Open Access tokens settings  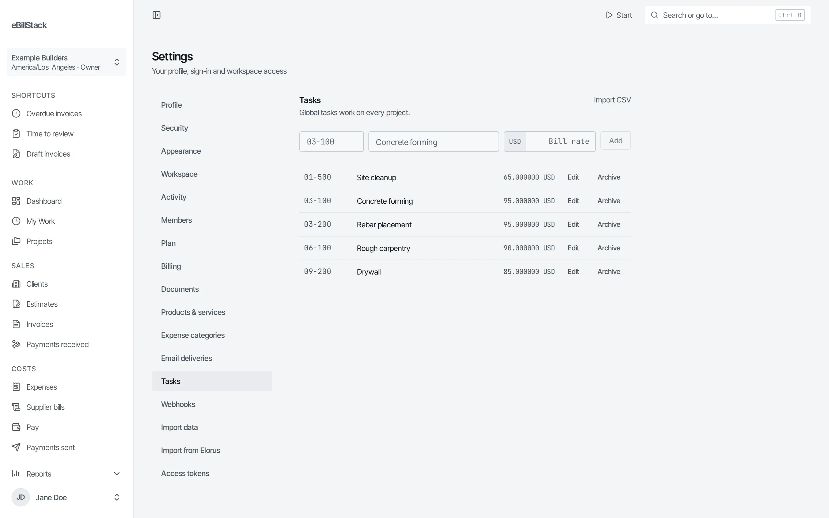click(x=212, y=473)
